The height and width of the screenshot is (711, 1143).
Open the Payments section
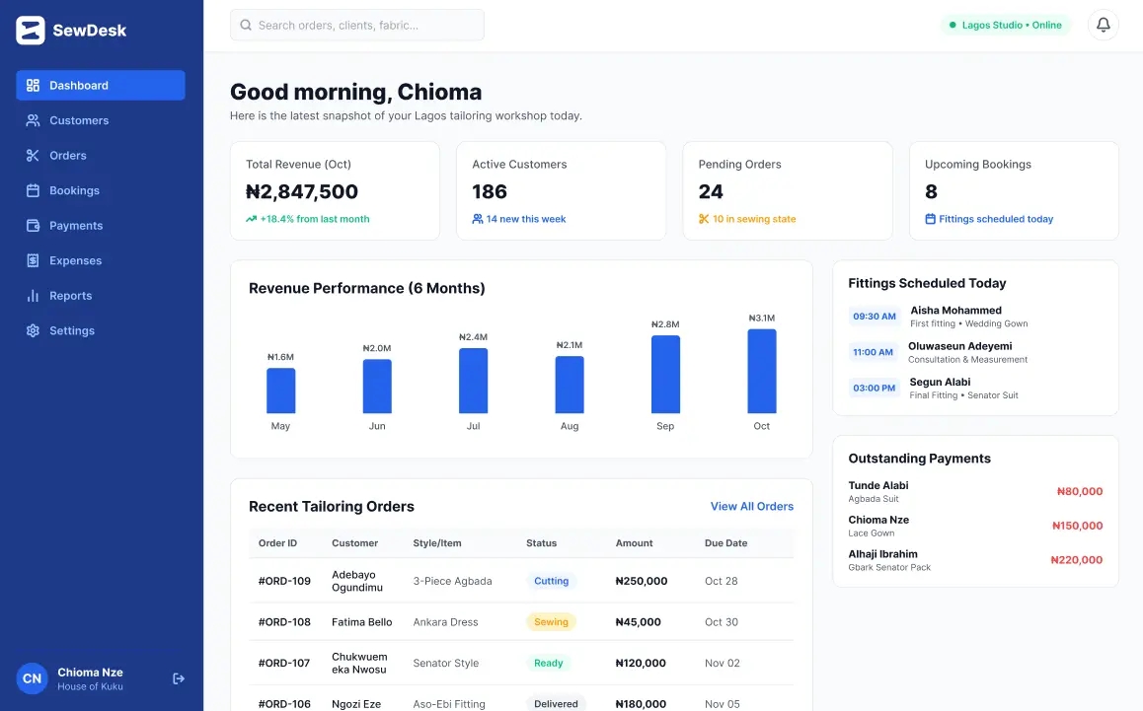[x=101, y=225]
